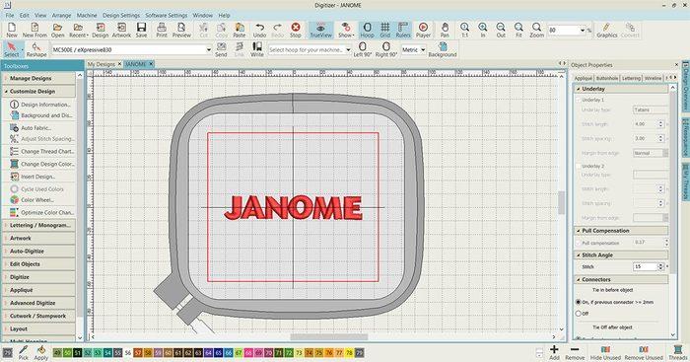The image size is (690, 362).
Task: Select 'On, if previous connector >= 2mm'
Action: (x=579, y=302)
